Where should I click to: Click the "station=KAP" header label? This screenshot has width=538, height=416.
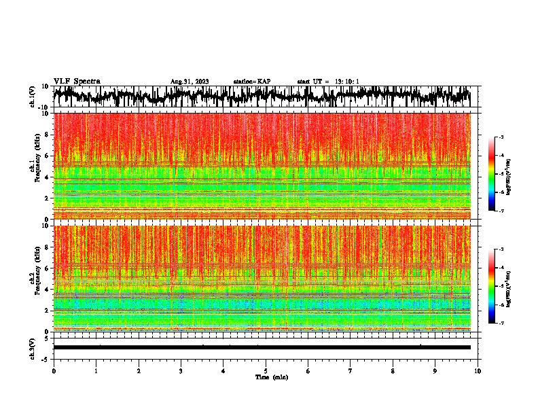(x=252, y=82)
